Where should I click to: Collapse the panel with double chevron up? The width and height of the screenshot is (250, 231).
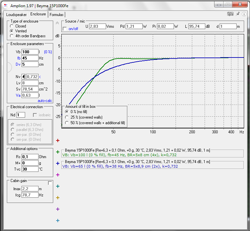coord(57,23)
